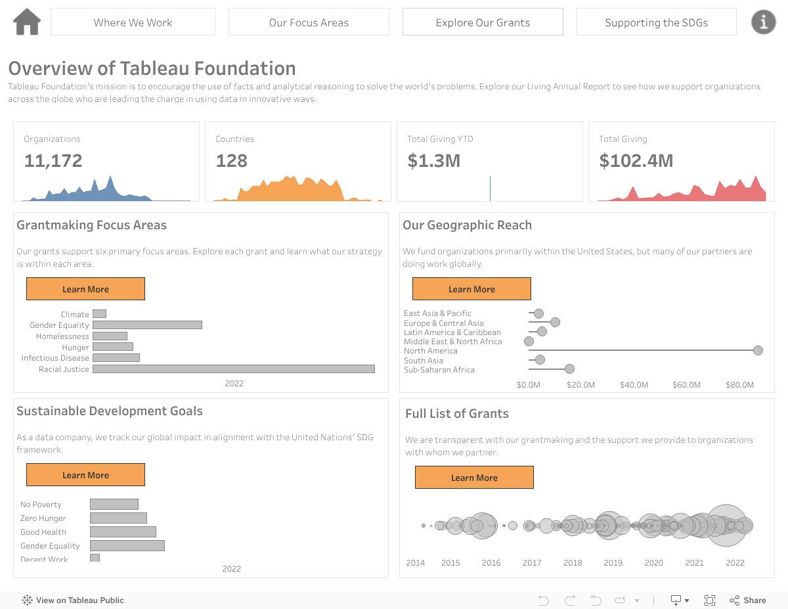Click the Total Giving YTD chart line
The width and height of the screenshot is (788, 609).
pyautogui.click(x=490, y=189)
